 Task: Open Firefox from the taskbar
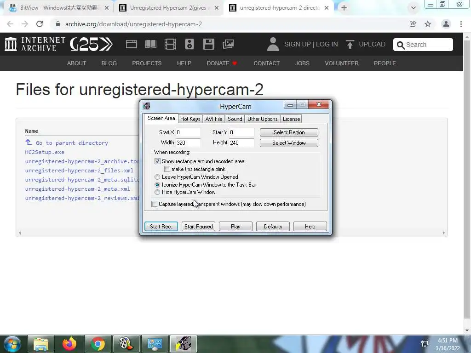[x=69, y=344]
